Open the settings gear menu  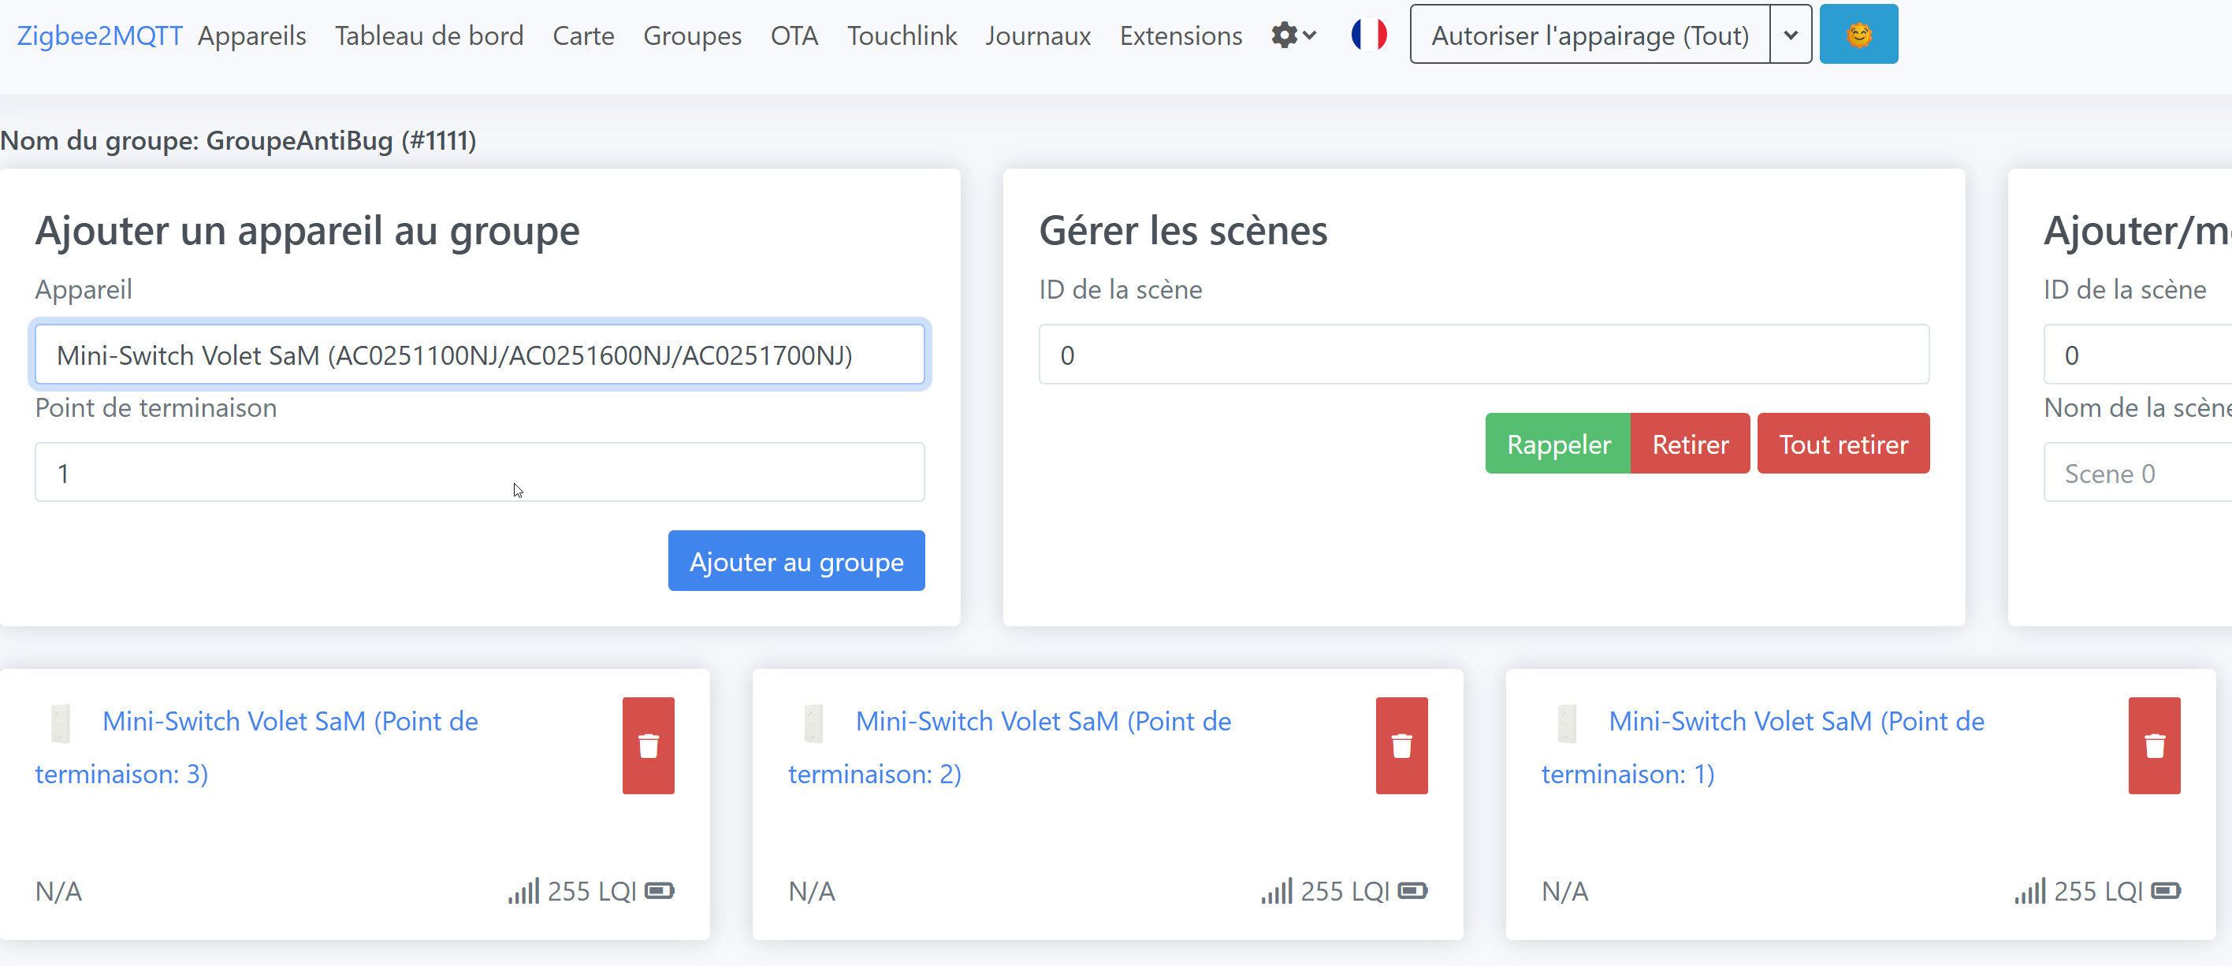point(1293,35)
